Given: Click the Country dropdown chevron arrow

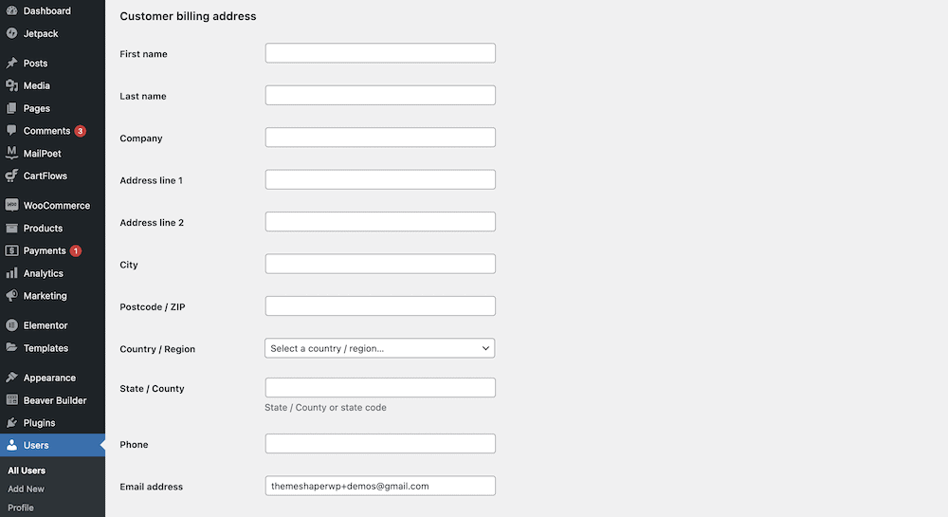Looking at the screenshot, I should coord(485,348).
